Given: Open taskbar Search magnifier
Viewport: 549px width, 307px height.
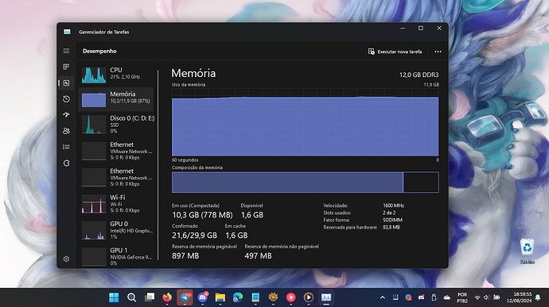Looking at the screenshot, I should (131, 297).
